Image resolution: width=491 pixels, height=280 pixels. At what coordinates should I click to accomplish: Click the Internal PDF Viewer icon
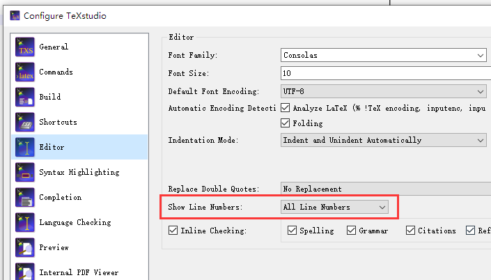coord(25,271)
